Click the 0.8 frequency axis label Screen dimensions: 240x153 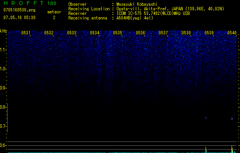tap(3, 107)
